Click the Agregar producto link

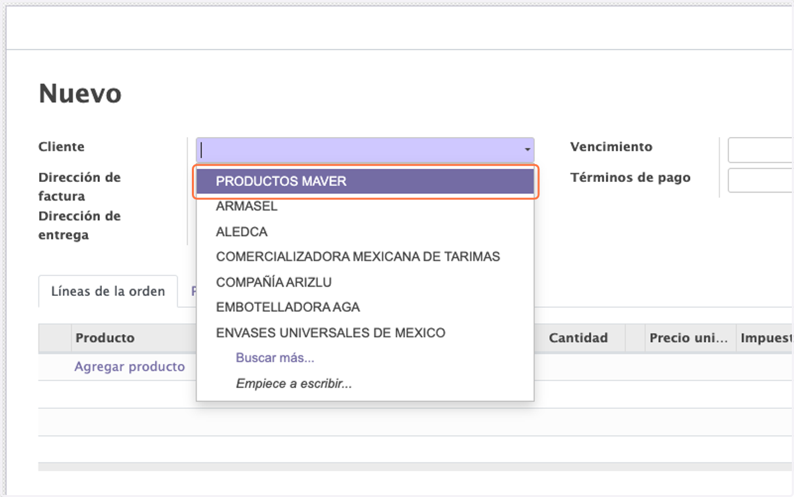pos(130,367)
